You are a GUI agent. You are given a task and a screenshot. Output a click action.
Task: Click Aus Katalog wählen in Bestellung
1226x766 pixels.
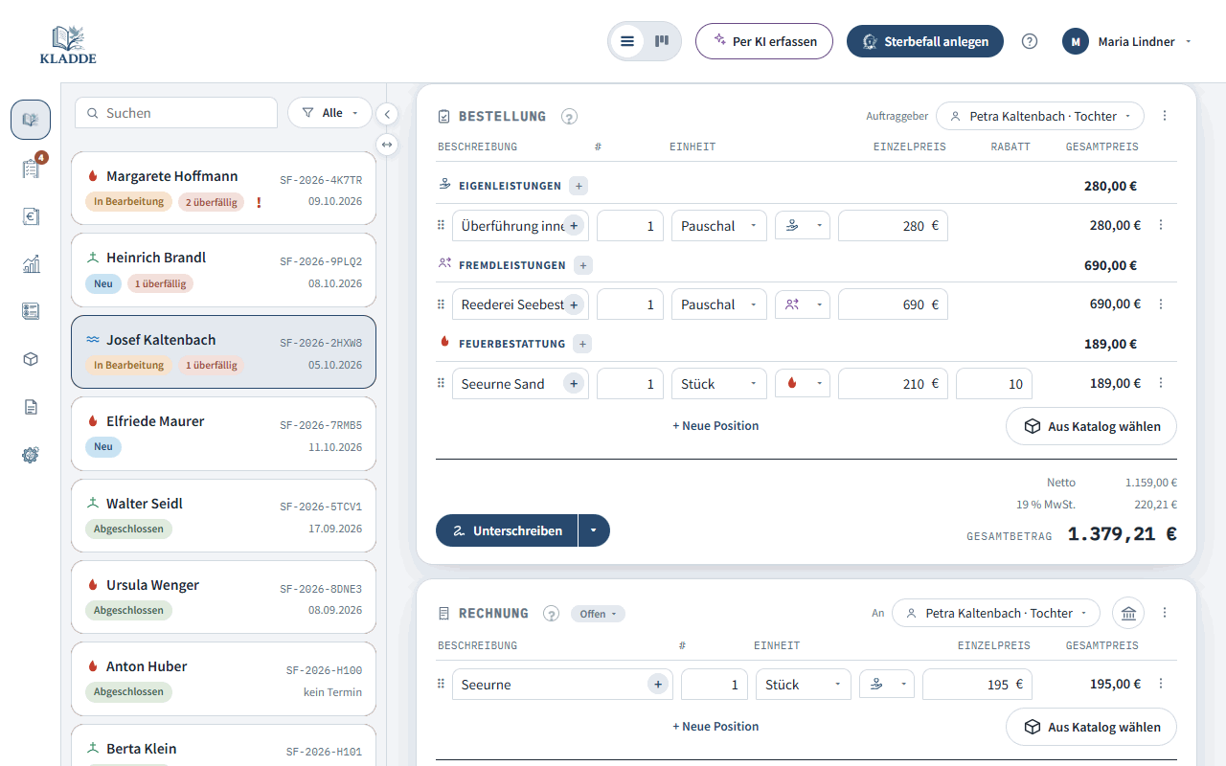click(1091, 426)
